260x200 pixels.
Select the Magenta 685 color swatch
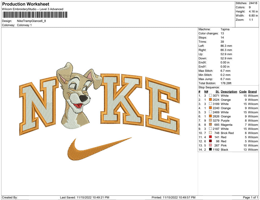pyautogui.click(x=210, y=124)
